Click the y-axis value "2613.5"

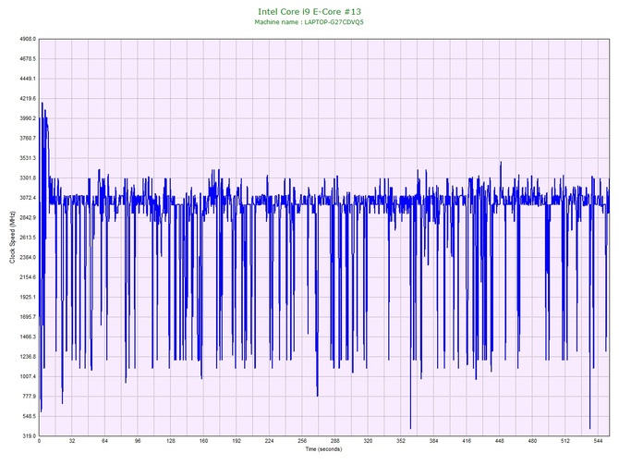click(x=28, y=238)
